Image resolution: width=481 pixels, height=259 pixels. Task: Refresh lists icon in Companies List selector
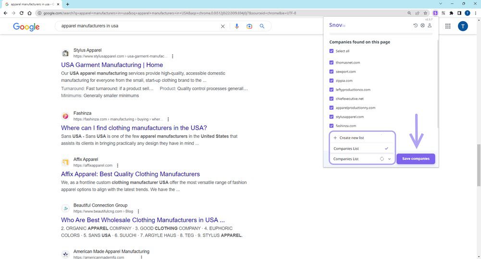click(382, 159)
